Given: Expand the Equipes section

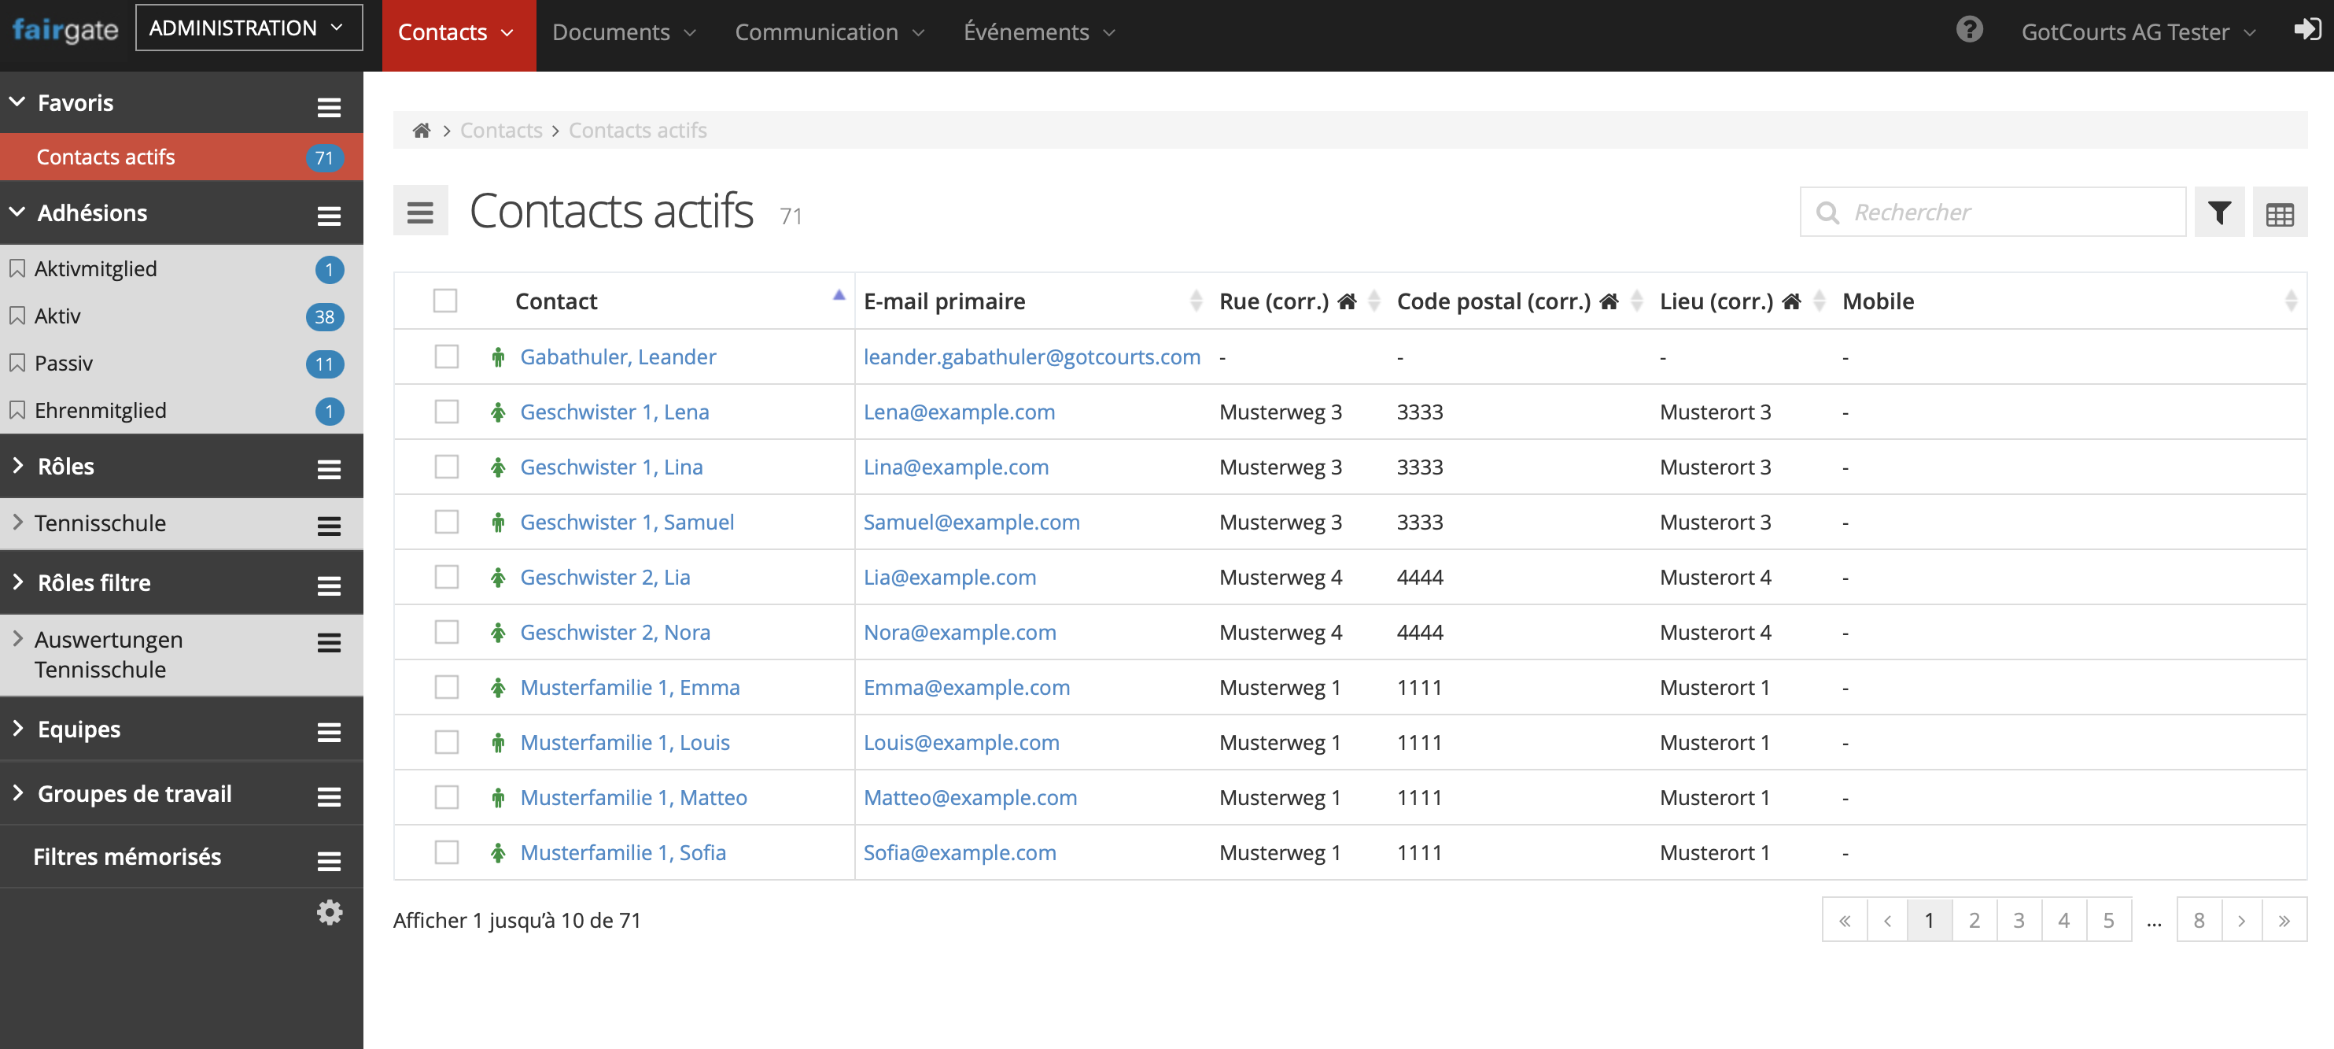Looking at the screenshot, I should tap(17, 728).
